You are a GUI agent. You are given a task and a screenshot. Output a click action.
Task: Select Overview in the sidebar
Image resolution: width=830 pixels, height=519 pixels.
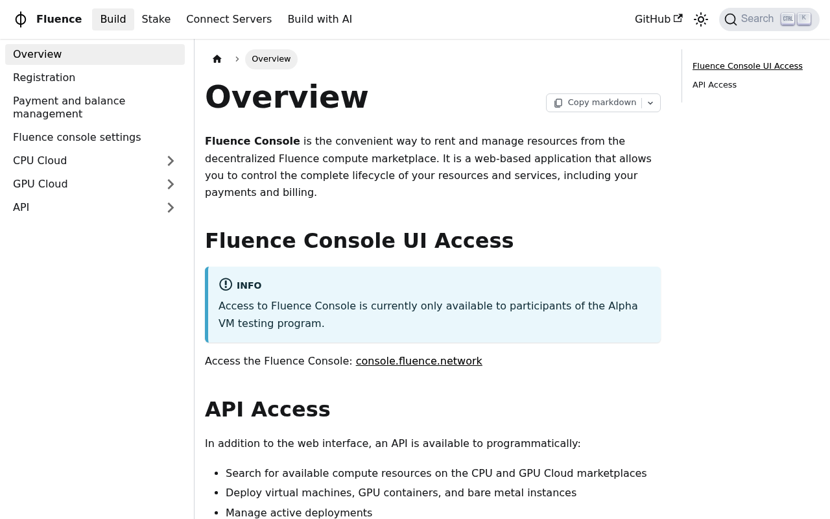click(x=95, y=54)
